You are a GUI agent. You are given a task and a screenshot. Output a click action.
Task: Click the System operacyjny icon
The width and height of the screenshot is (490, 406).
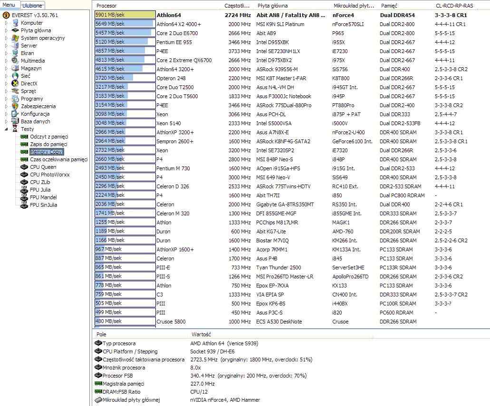pos(15,38)
